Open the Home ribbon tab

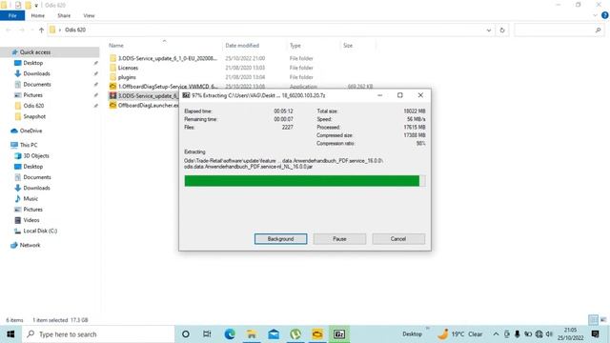click(x=38, y=15)
